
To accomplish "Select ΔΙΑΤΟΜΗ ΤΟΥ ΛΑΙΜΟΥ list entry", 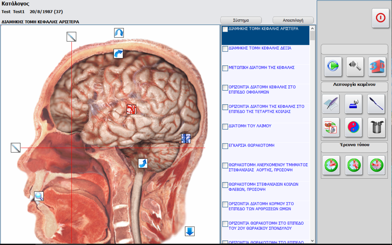I will 265,133.
